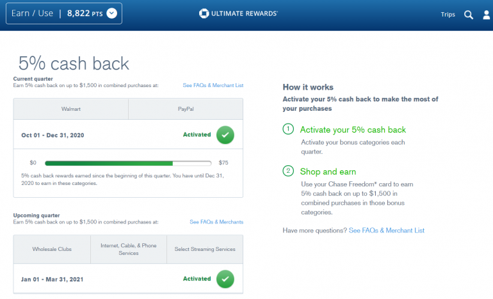Image resolution: width=493 pixels, height=299 pixels.
Task: Toggle the Oct 01 - Dec 31 activated checkmark
Action: [225, 135]
